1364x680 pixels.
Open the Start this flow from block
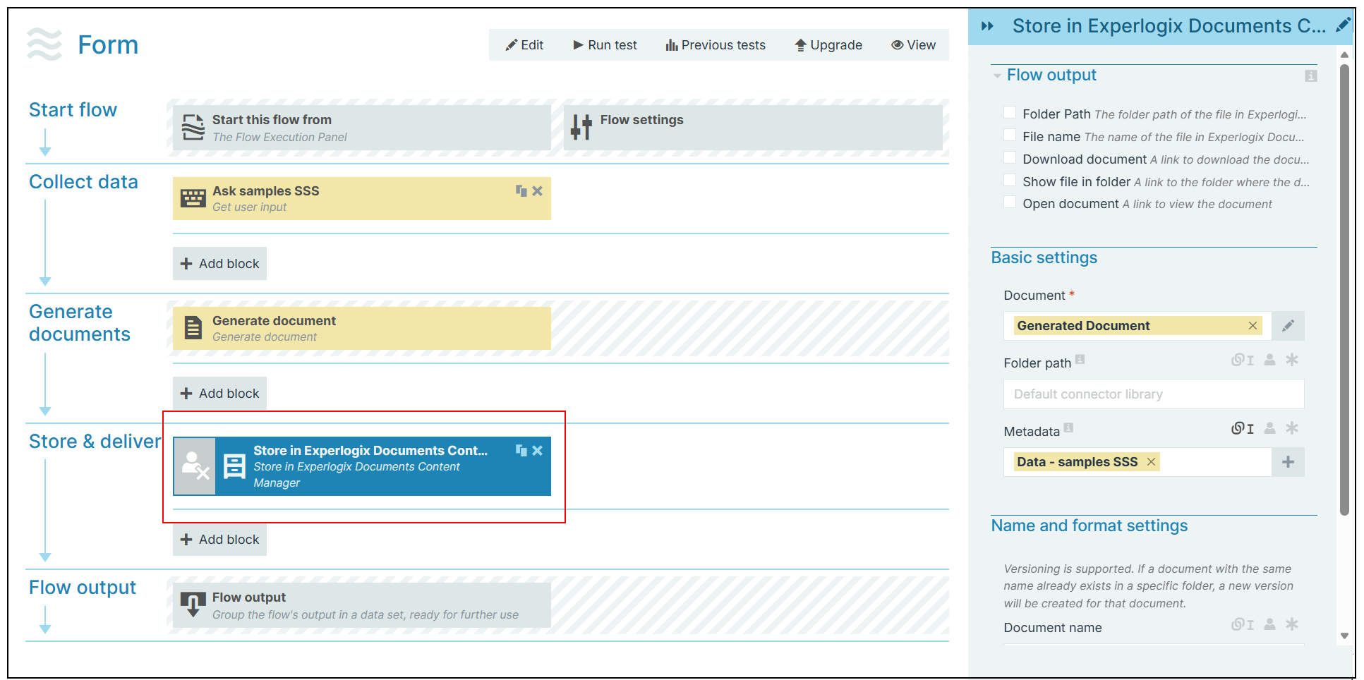point(362,128)
